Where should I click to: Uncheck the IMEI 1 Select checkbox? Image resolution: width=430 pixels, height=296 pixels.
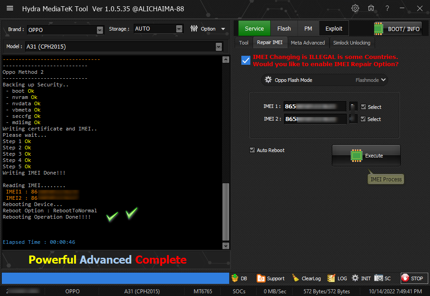tap(363, 107)
